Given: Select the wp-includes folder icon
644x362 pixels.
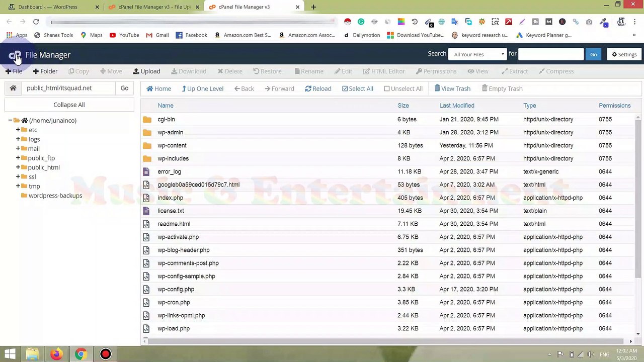Looking at the screenshot, I should (147, 158).
